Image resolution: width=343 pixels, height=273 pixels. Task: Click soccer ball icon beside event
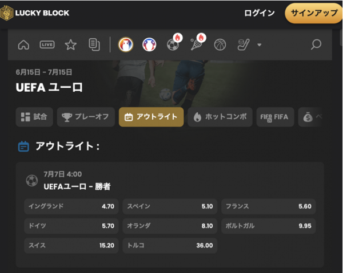tap(32, 181)
